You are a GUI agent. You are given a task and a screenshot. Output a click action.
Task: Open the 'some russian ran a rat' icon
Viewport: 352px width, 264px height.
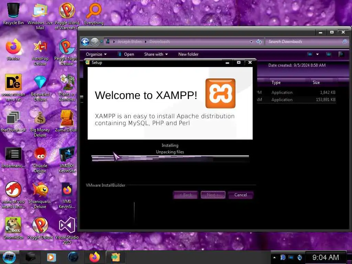click(x=13, y=88)
